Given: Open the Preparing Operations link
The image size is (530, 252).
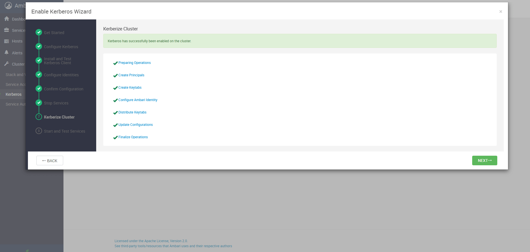Looking at the screenshot, I should pos(135,63).
